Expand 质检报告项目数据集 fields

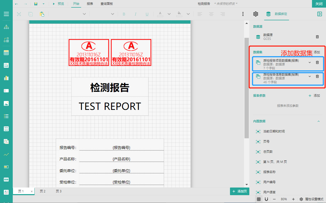(310, 62)
